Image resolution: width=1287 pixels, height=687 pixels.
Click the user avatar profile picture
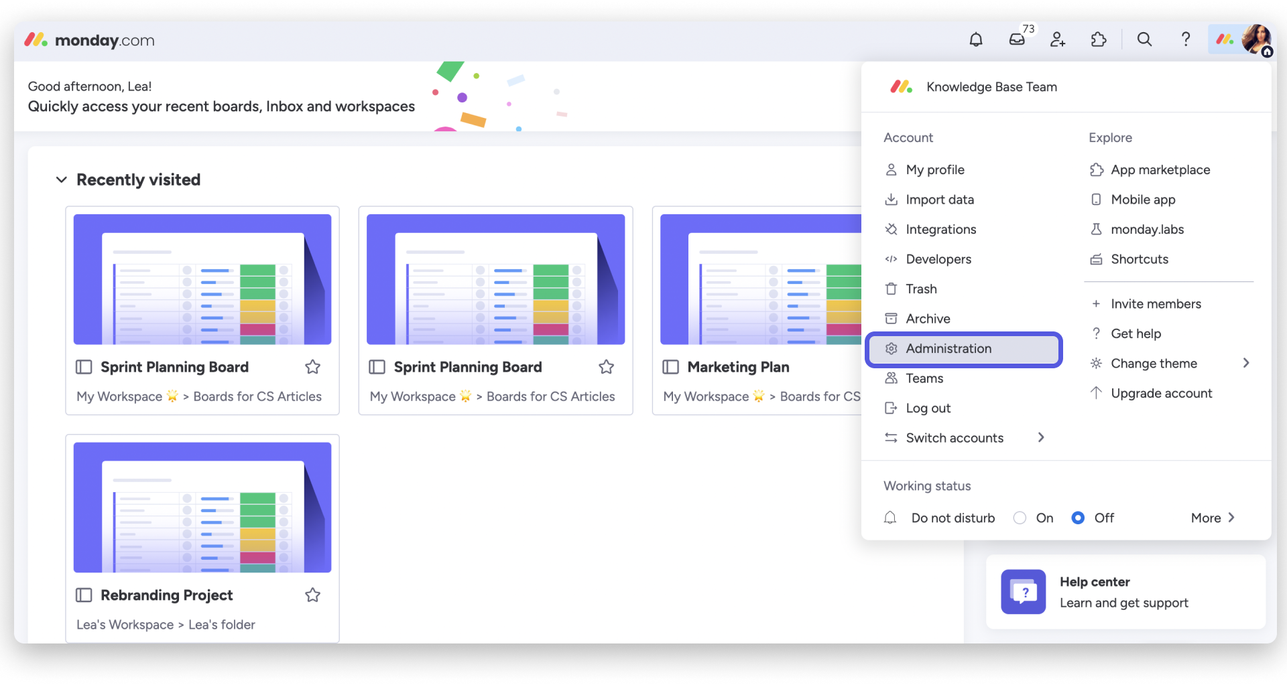(1255, 40)
